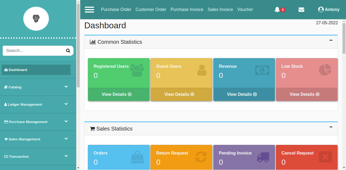Screen dimensions: 346x170
Task: Click the Revenue money icon
Action: (262, 70)
